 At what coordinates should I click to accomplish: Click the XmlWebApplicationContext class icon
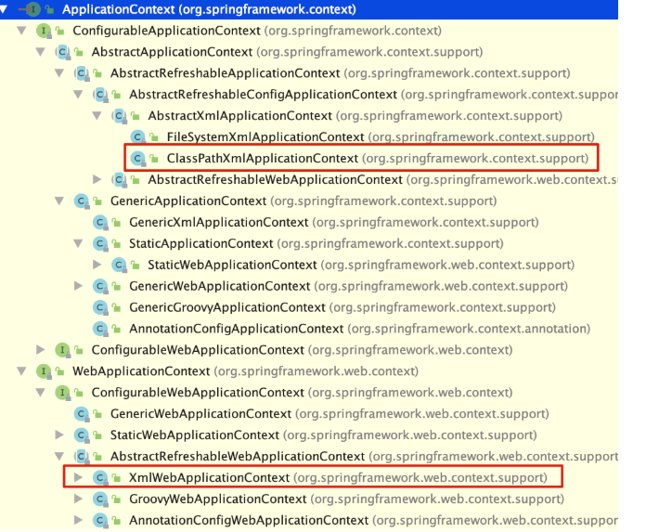click(100, 477)
